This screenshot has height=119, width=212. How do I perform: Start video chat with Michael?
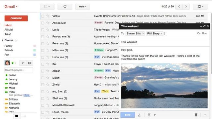click(x=6, y=84)
